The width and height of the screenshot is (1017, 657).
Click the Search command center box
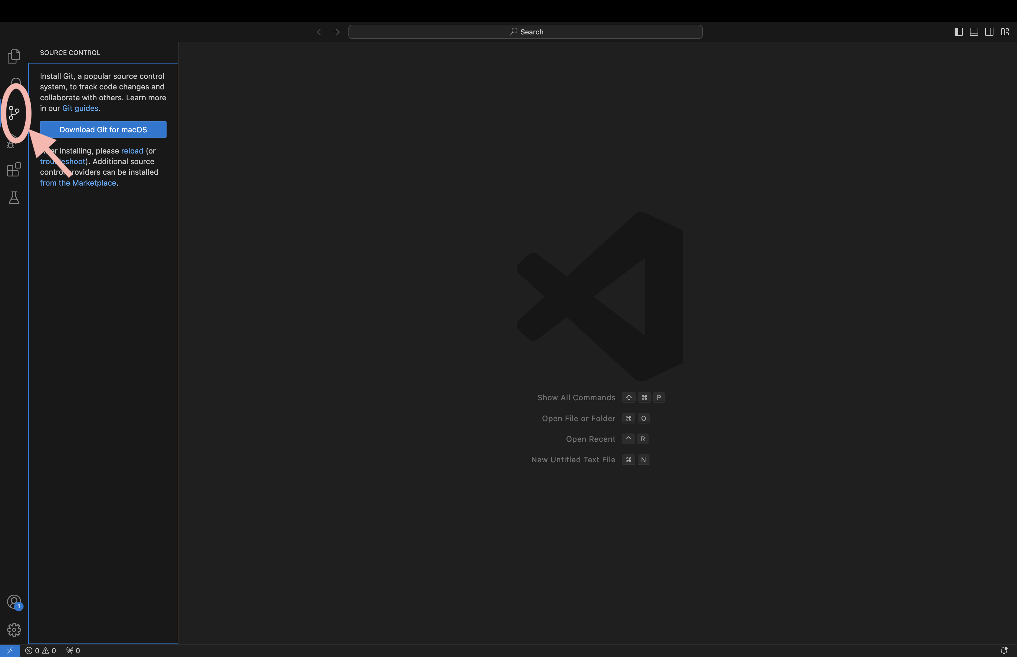point(525,32)
